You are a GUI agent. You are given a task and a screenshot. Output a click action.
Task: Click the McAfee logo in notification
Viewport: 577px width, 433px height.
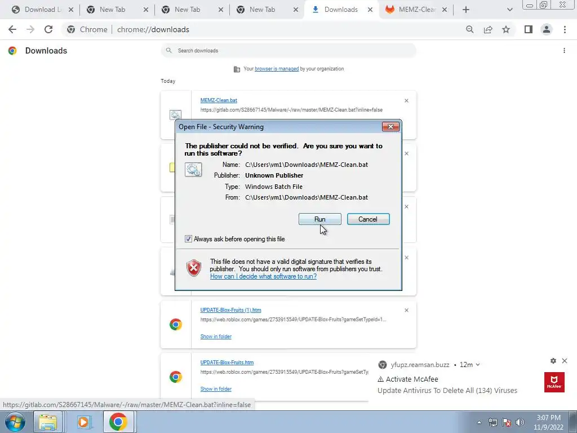click(554, 382)
